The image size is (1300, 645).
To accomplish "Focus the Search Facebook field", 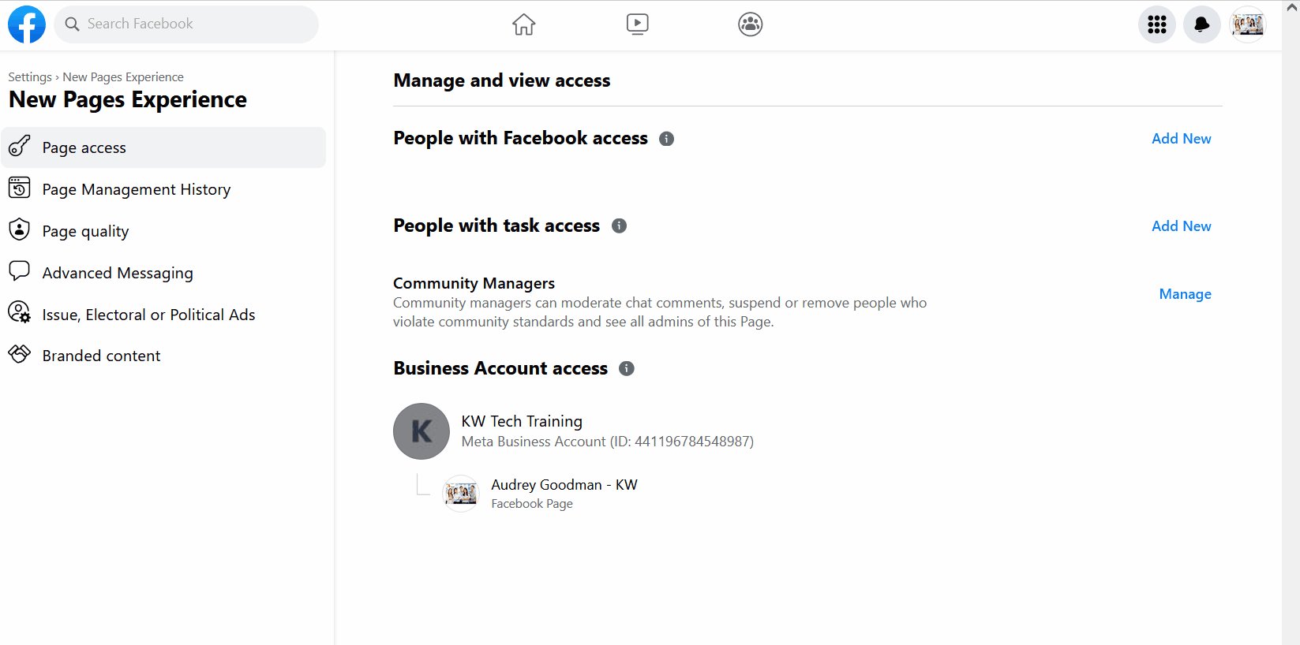I will tap(186, 24).
